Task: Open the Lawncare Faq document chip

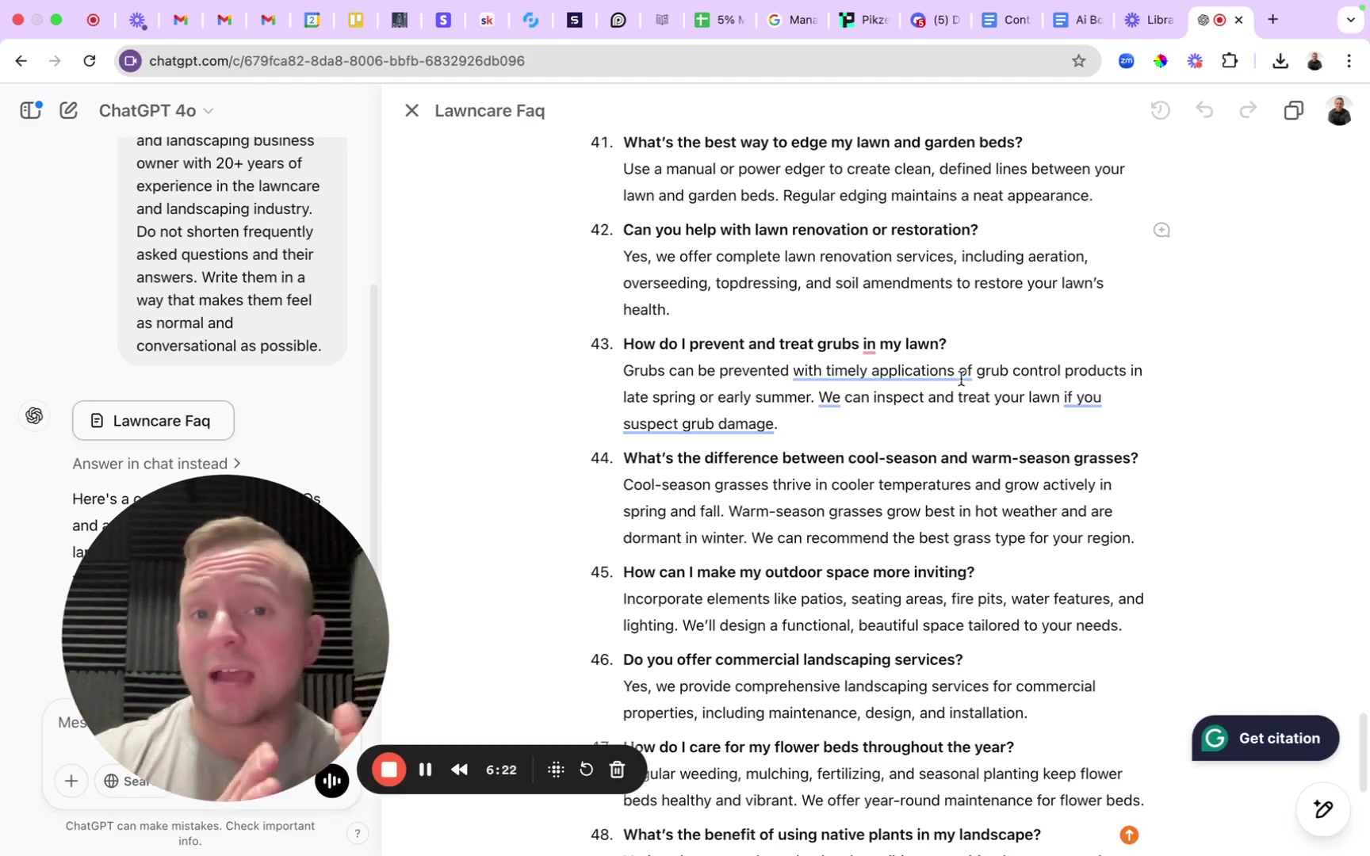Action: 153,421
